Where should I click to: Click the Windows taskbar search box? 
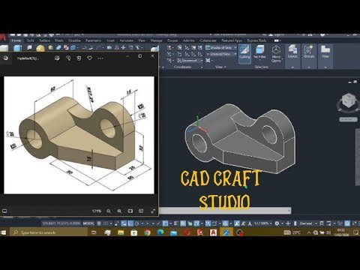click(49, 232)
